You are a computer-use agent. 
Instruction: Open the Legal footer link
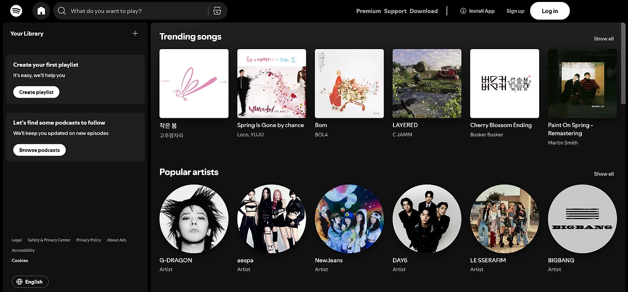(17, 240)
